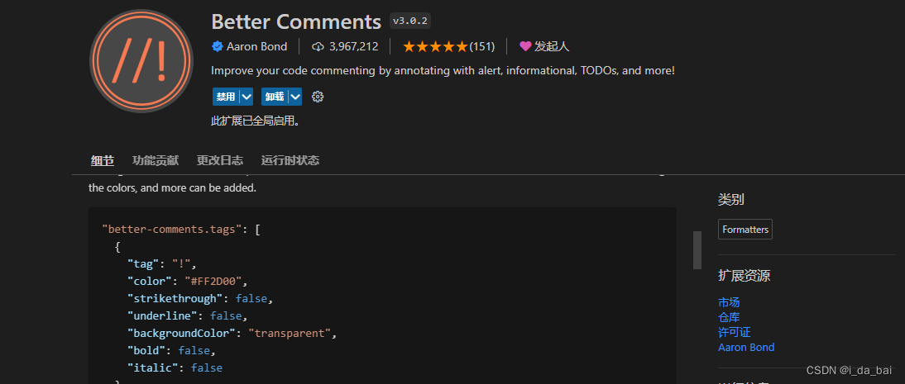This screenshot has width=905, height=384.
Task: Click the details vertical scrollbar thumb
Action: (697, 250)
